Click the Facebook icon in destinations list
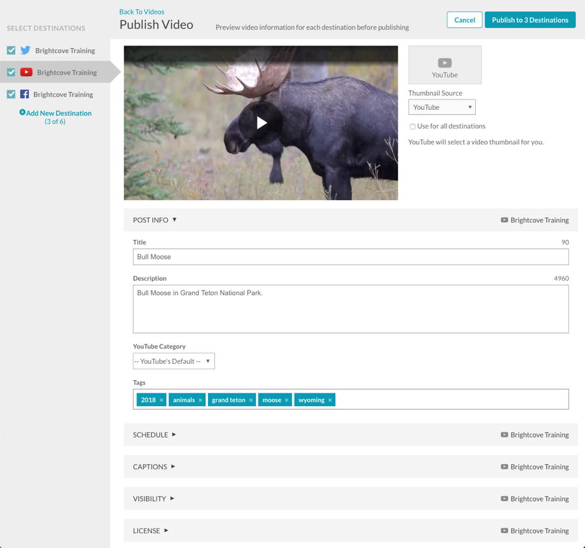Viewport: 585px width, 548px height. coord(25,94)
